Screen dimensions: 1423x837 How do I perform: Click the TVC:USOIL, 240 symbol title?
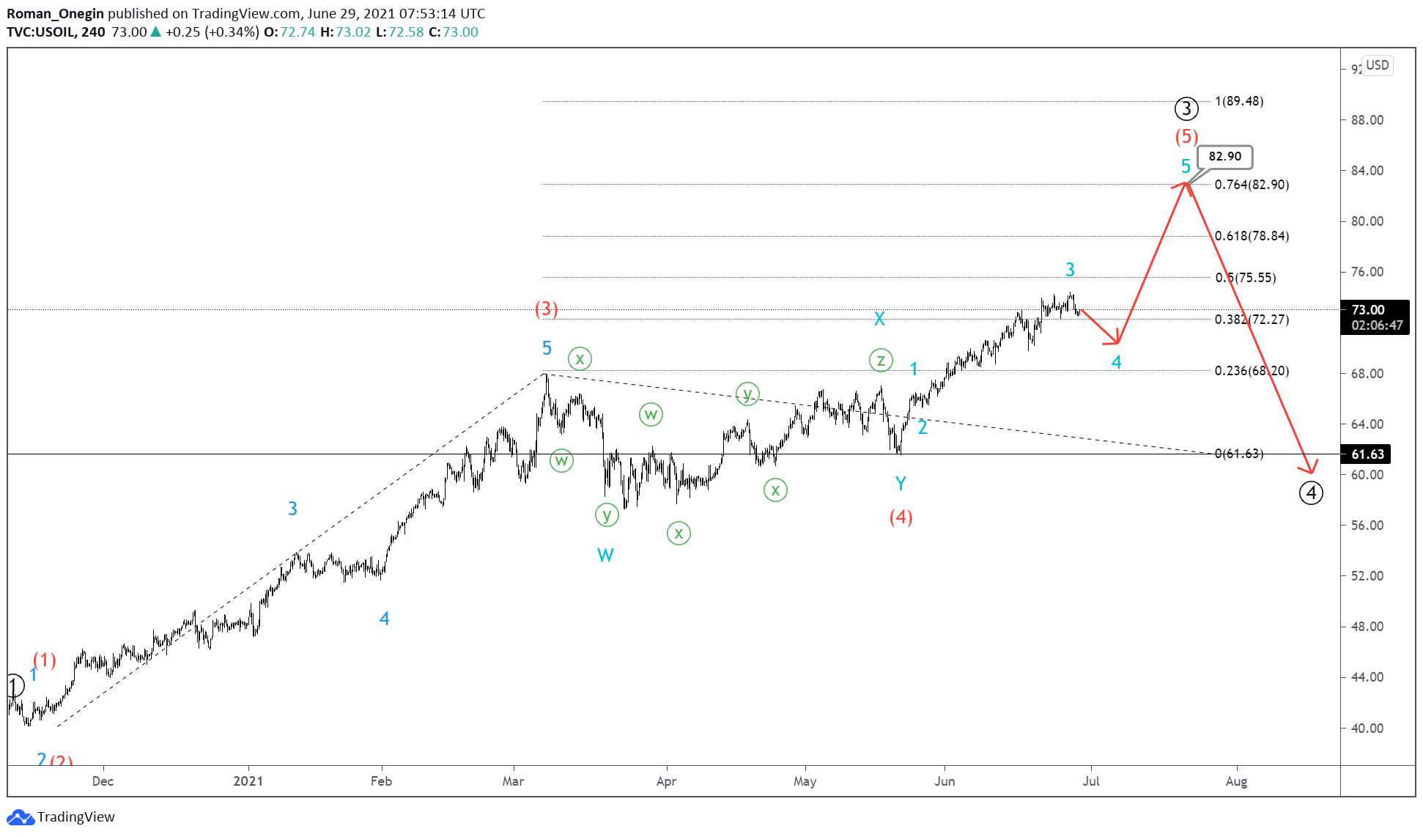pos(56,32)
